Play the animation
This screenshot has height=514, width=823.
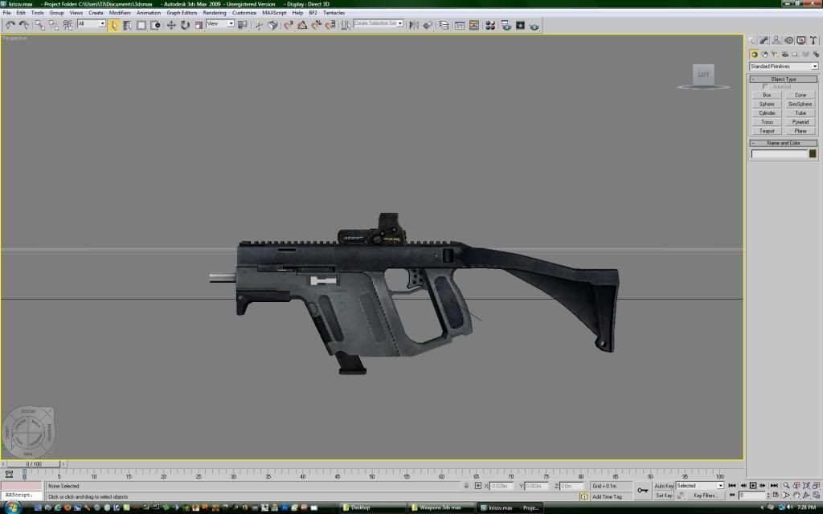pyautogui.click(x=752, y=486)
